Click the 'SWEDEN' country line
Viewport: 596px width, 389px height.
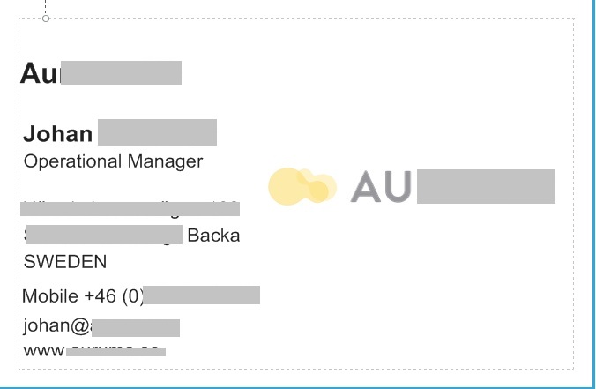coord(65,262)
